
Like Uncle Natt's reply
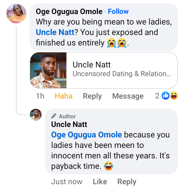100,182
